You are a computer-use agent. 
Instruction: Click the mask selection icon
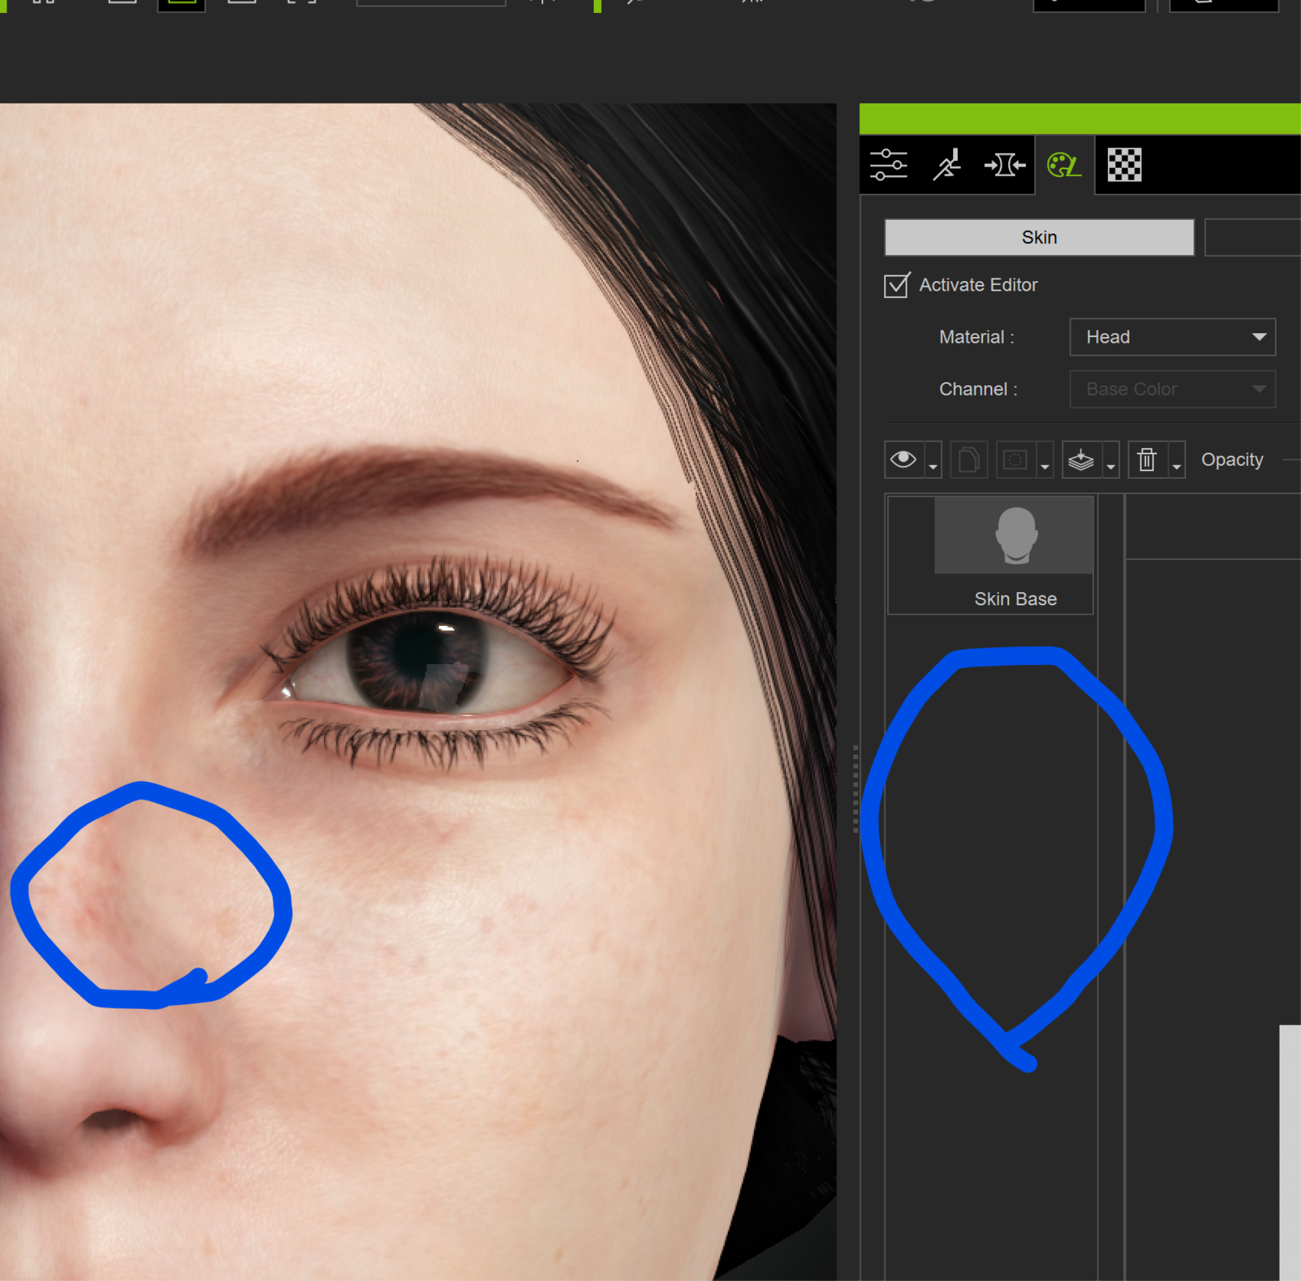tap(1015, 460)
